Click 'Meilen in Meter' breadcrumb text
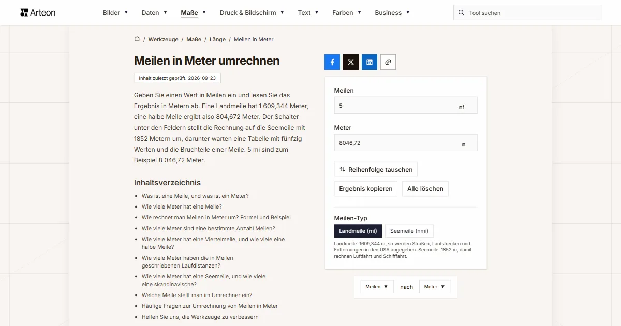 [254, 39]
